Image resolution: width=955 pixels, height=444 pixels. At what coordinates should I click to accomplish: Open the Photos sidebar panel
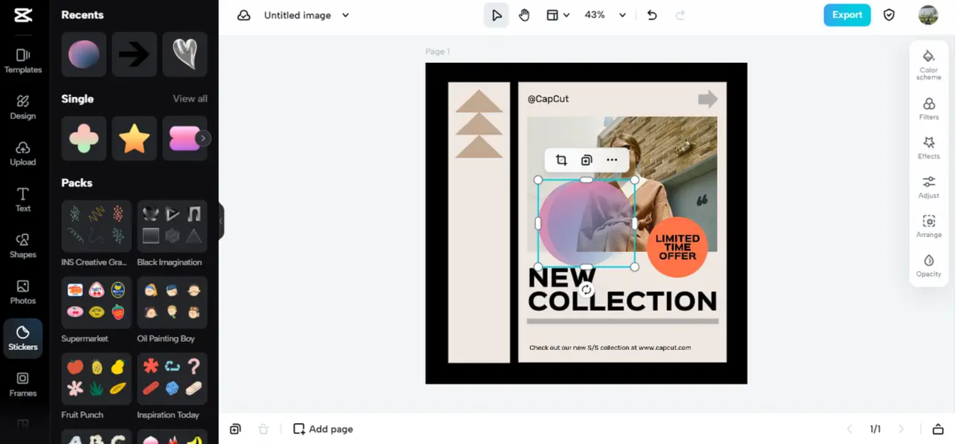click(23, 292)
